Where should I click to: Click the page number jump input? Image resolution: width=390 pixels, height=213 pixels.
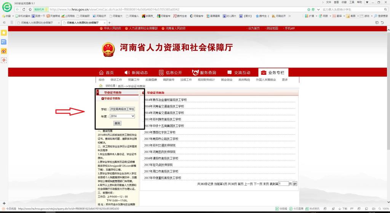click(x=283, y=184)
